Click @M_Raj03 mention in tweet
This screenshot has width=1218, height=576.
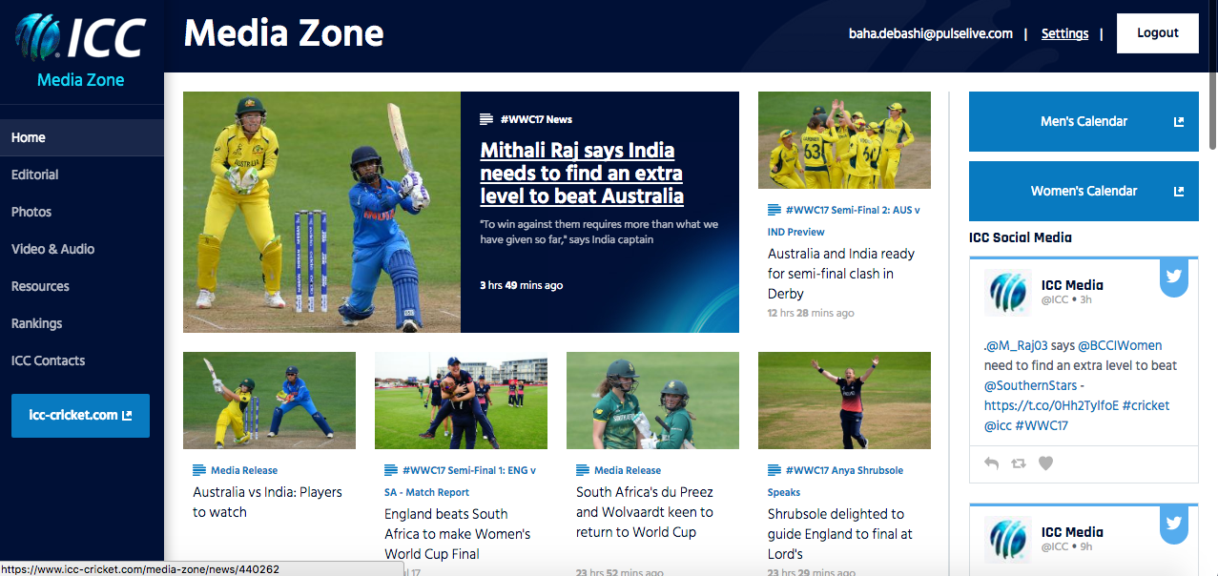tap(1018, 345)
